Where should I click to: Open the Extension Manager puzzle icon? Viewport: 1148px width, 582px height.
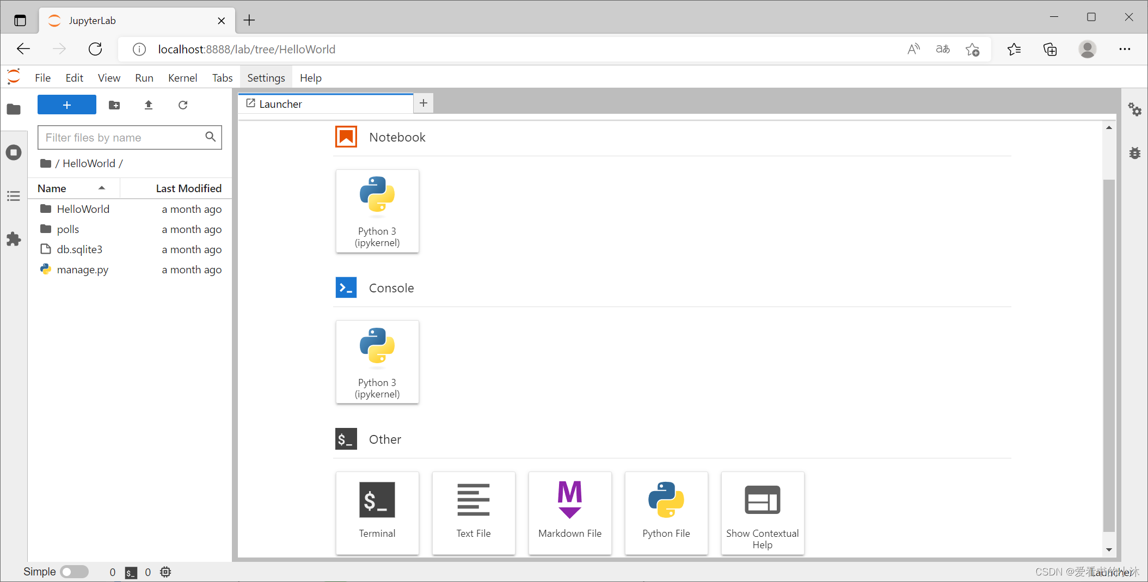pos(14,239)
